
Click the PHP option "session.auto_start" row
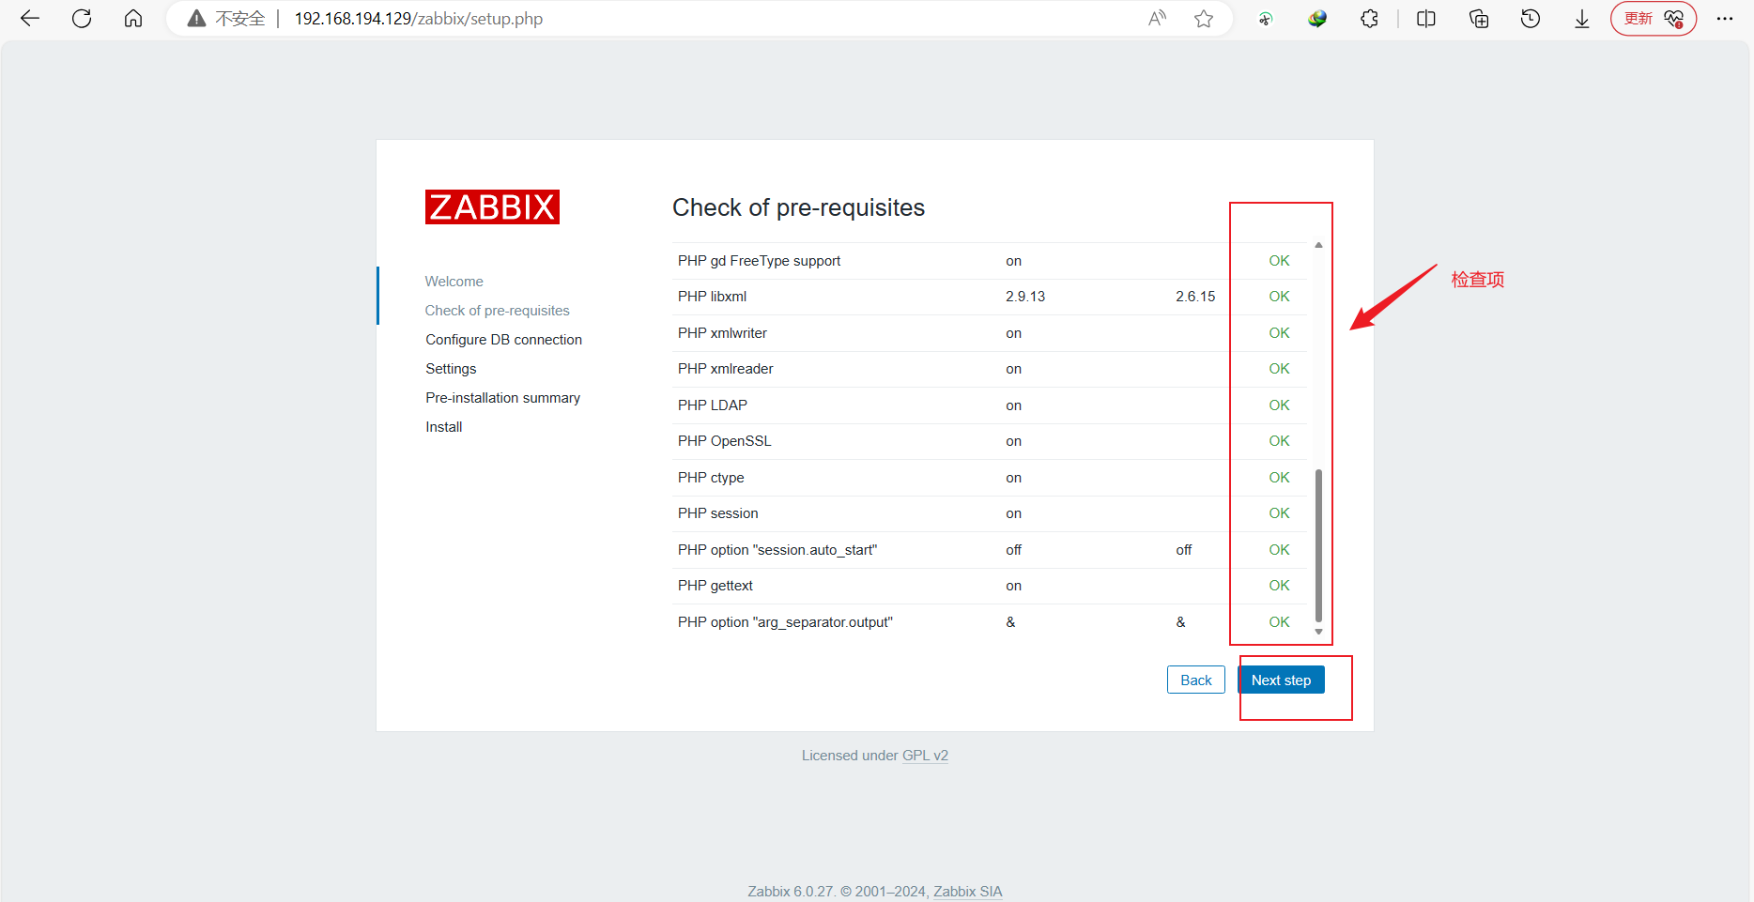tap(990, 550)
